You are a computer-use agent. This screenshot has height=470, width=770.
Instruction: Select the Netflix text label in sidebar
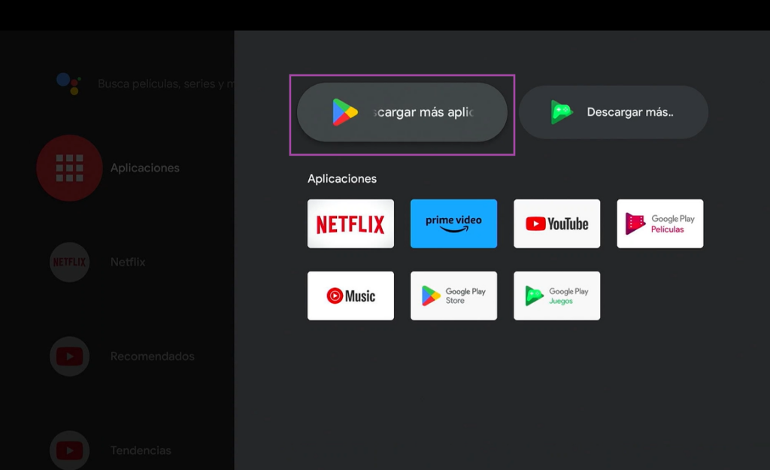click(x=128, y=262)
